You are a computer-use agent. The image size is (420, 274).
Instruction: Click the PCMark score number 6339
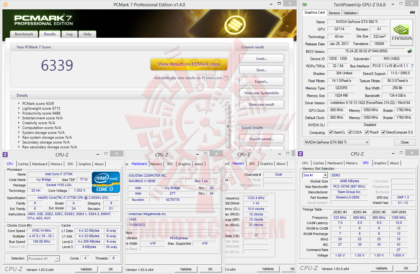tap(57, 65)
